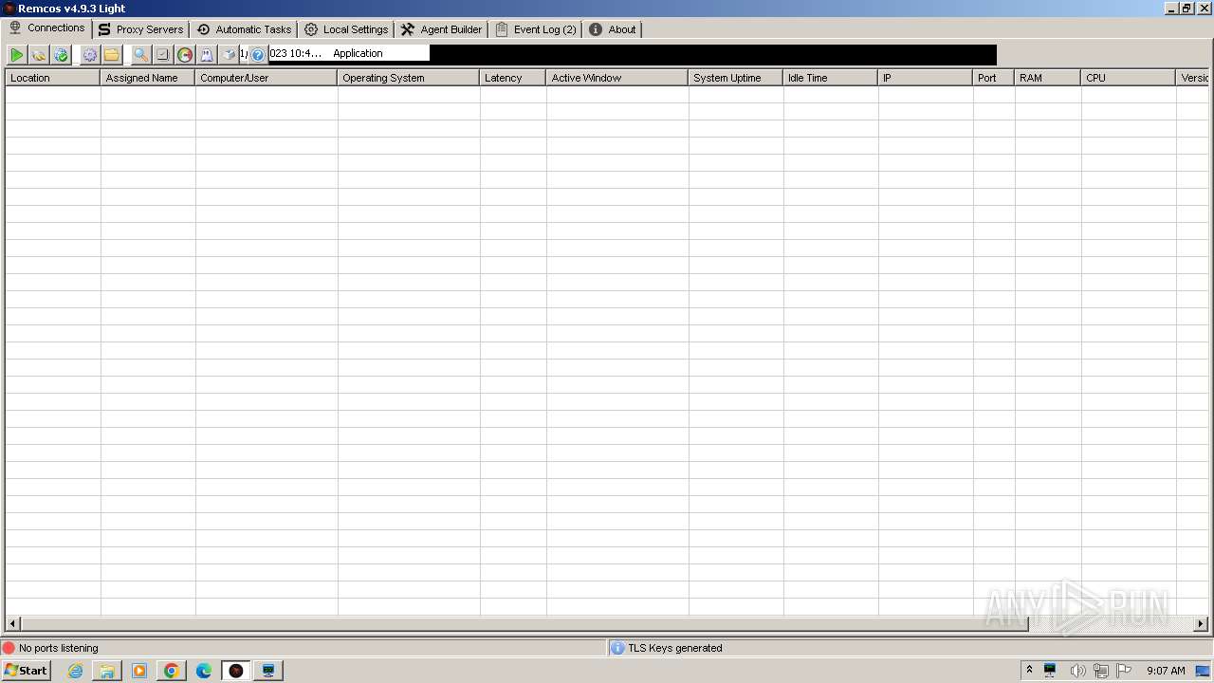Click the Port column header
The width and height of the screenshot is (1214, 683).
[993, 78]
